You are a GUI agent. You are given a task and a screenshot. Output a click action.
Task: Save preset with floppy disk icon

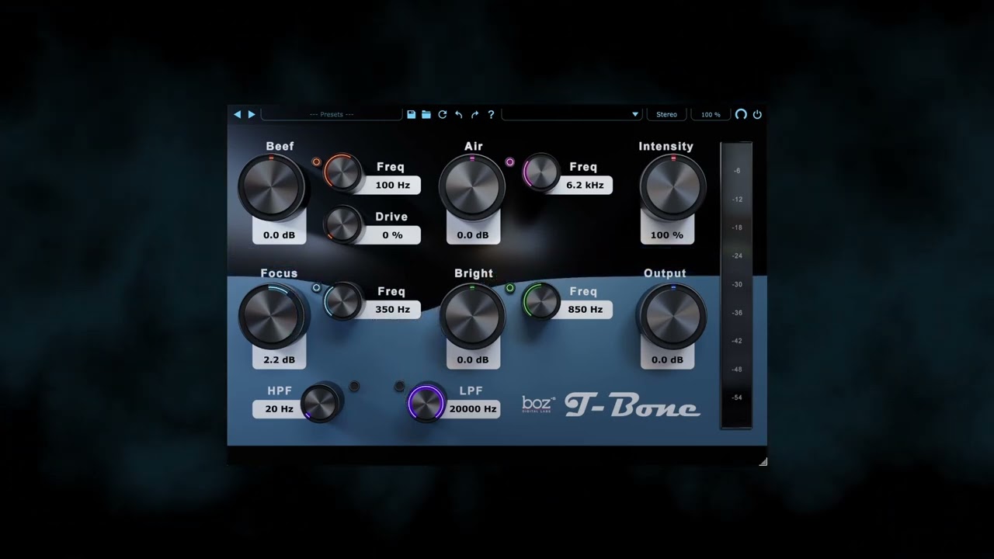411,114
